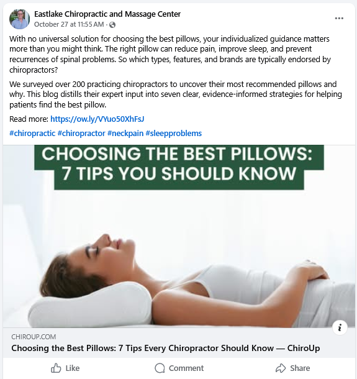
Task: Click the arrow Share icon
Action: (281, 368)
